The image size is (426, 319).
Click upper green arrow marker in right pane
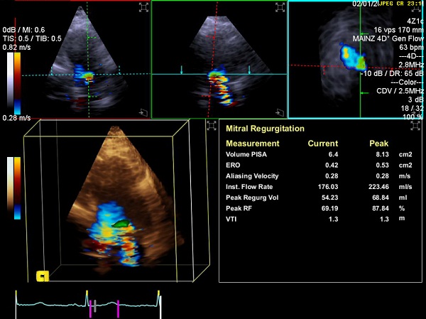coord(364,33)
